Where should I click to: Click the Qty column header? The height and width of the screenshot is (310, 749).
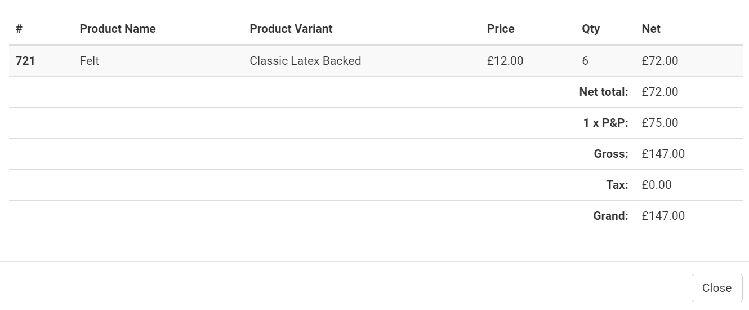tap(591, 29)
